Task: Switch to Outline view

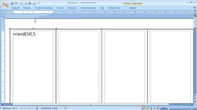Action: [x=155, y=108]
